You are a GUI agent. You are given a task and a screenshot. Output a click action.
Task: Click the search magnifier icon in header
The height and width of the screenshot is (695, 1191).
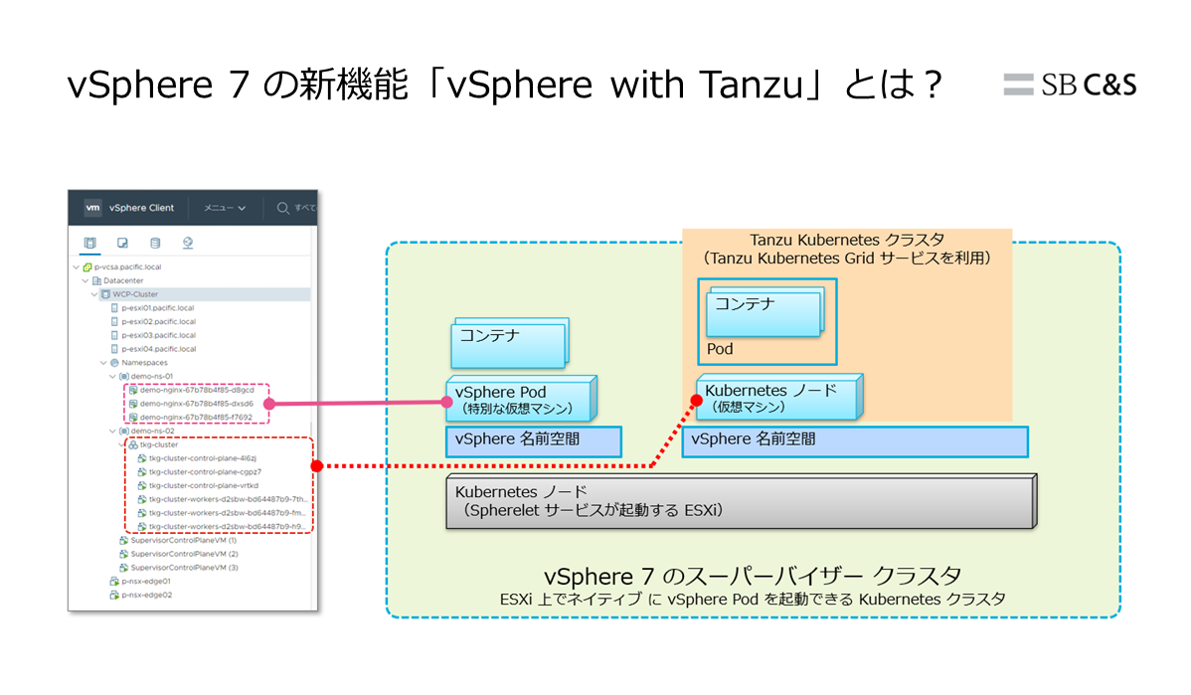(x=282, y=208)
